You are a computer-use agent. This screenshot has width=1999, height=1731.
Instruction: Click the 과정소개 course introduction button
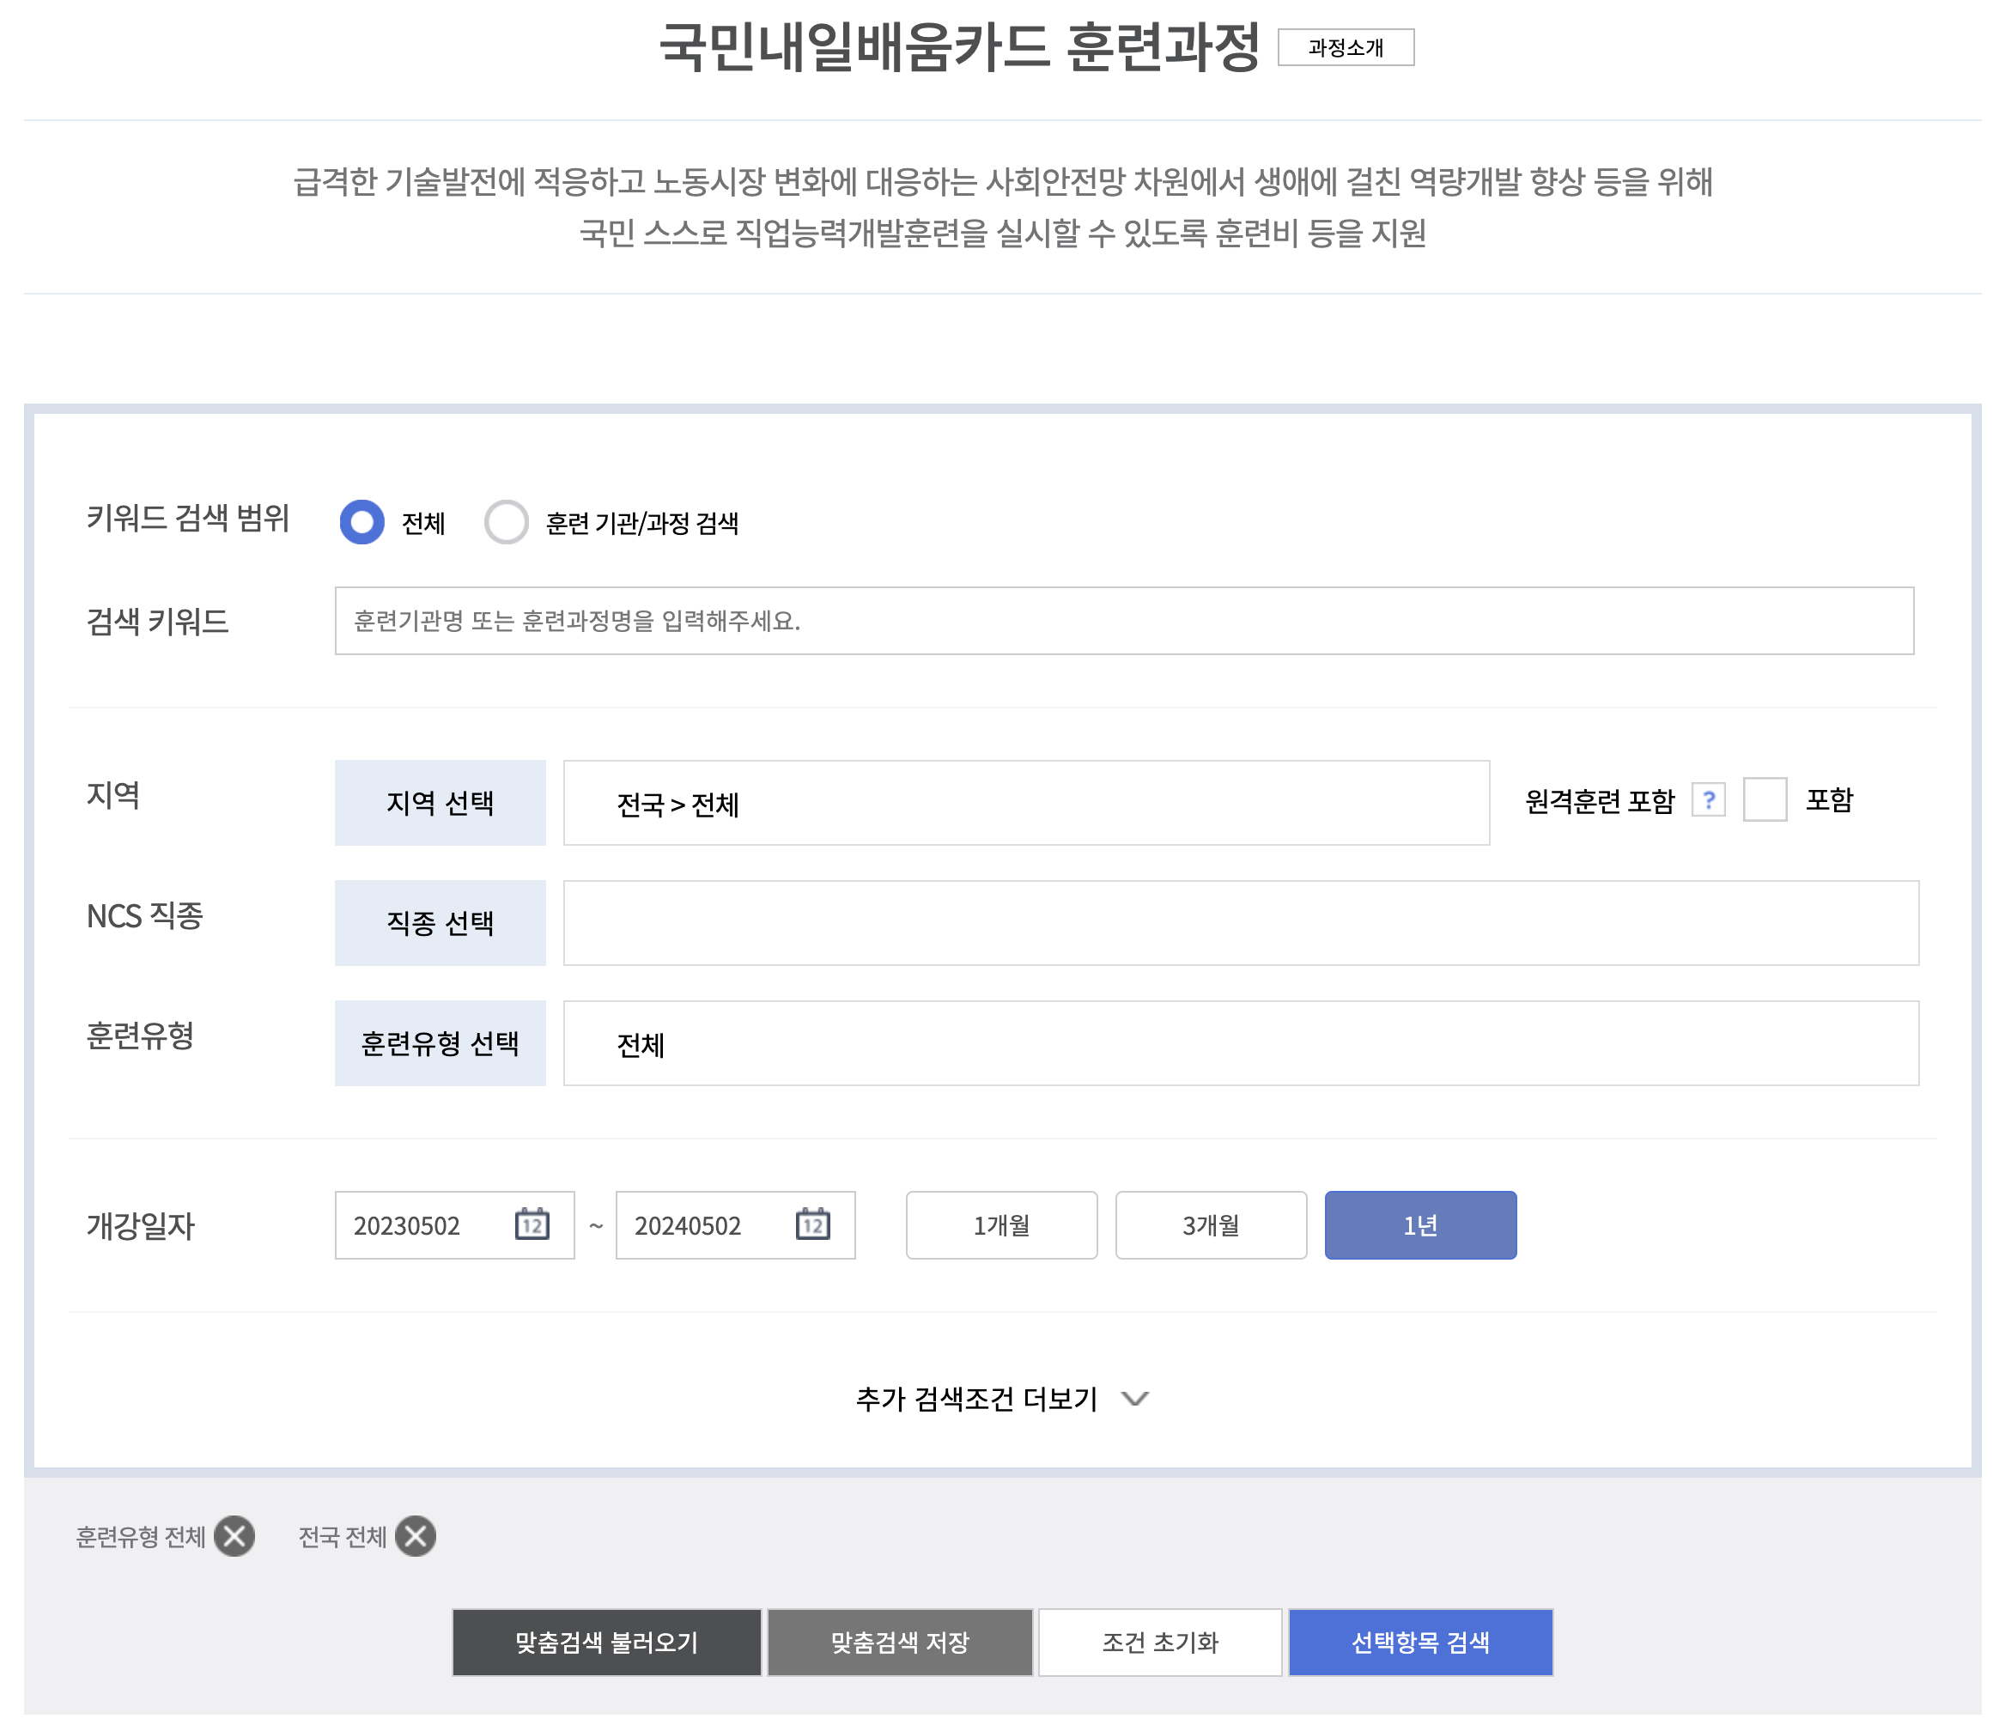pyautogui.click(x=1347, y=46)
